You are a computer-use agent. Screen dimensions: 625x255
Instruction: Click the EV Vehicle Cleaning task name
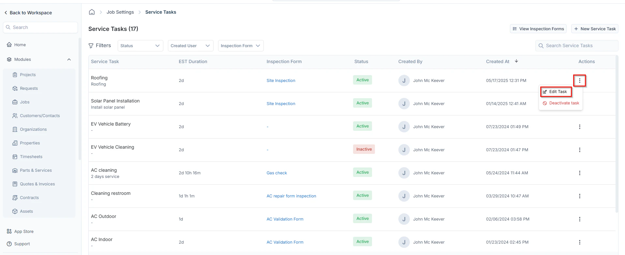point(112,147)
